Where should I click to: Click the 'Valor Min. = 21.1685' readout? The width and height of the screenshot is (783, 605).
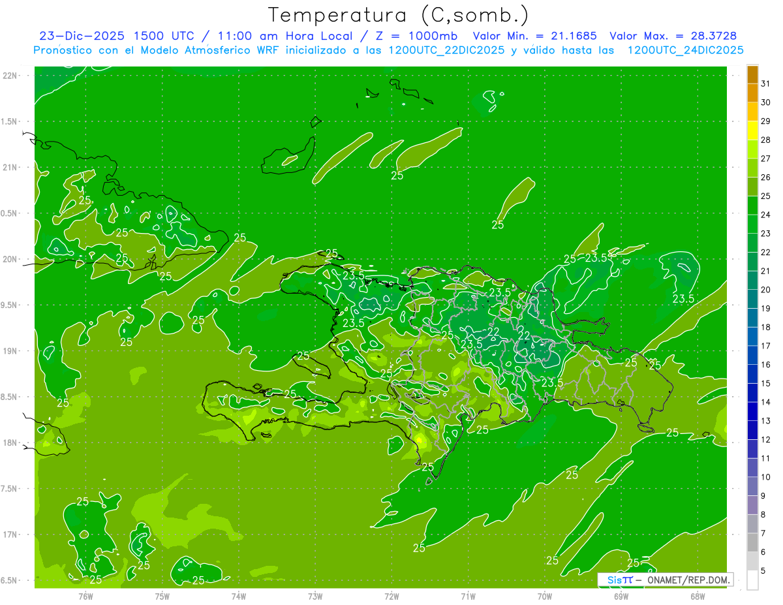click(534, 36)
